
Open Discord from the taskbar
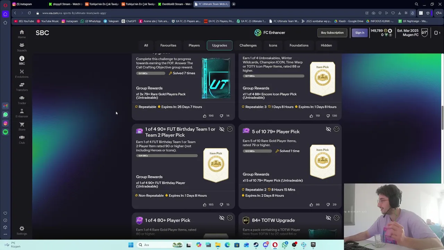(x=266, y=245)
